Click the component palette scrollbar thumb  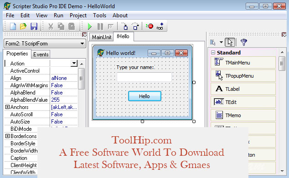coord(282,64)
